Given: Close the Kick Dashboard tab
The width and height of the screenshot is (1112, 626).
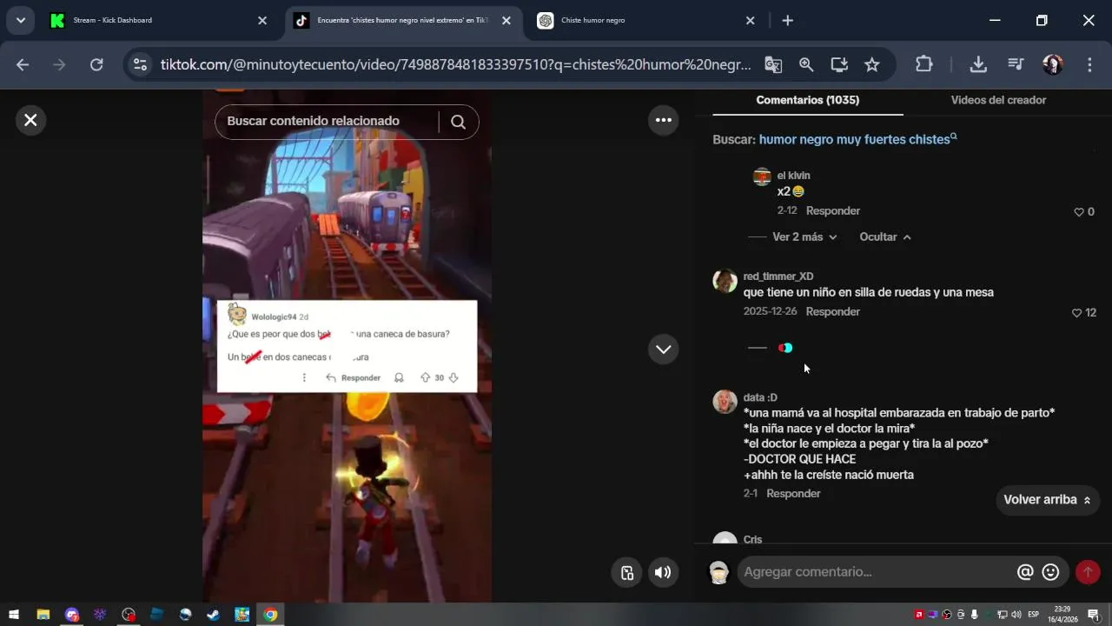Looking at the screenshot, I should tap(262, 20).
